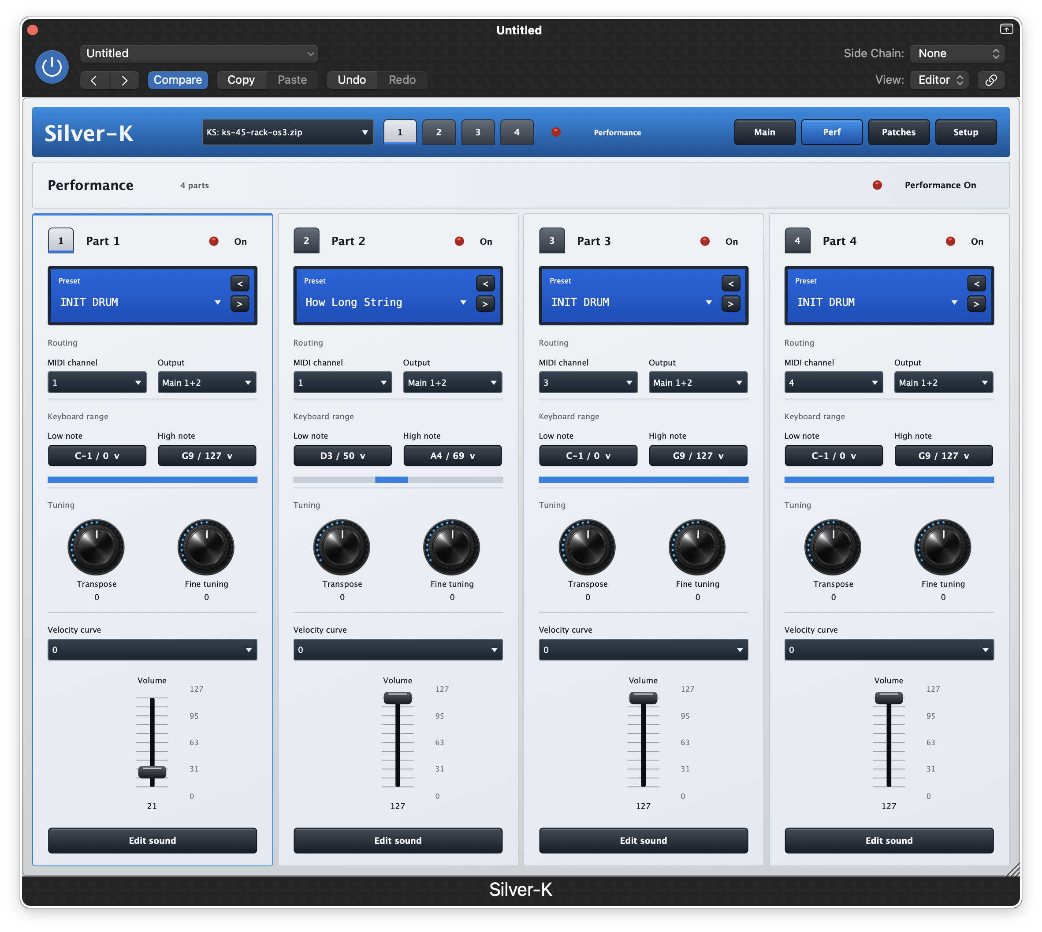Viewport: 1042px width, 932px height.
Task: Toggle Part 4 On indicator
Action: coord(950,241)
